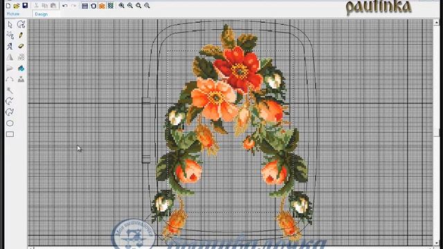Zoom in with the plus magnifier
The height and width of the screenshot is (249, 443).
pyautogui.click(x=122, y=6)
